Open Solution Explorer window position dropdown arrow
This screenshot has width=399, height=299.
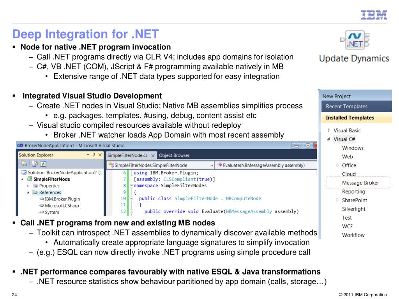88,155
